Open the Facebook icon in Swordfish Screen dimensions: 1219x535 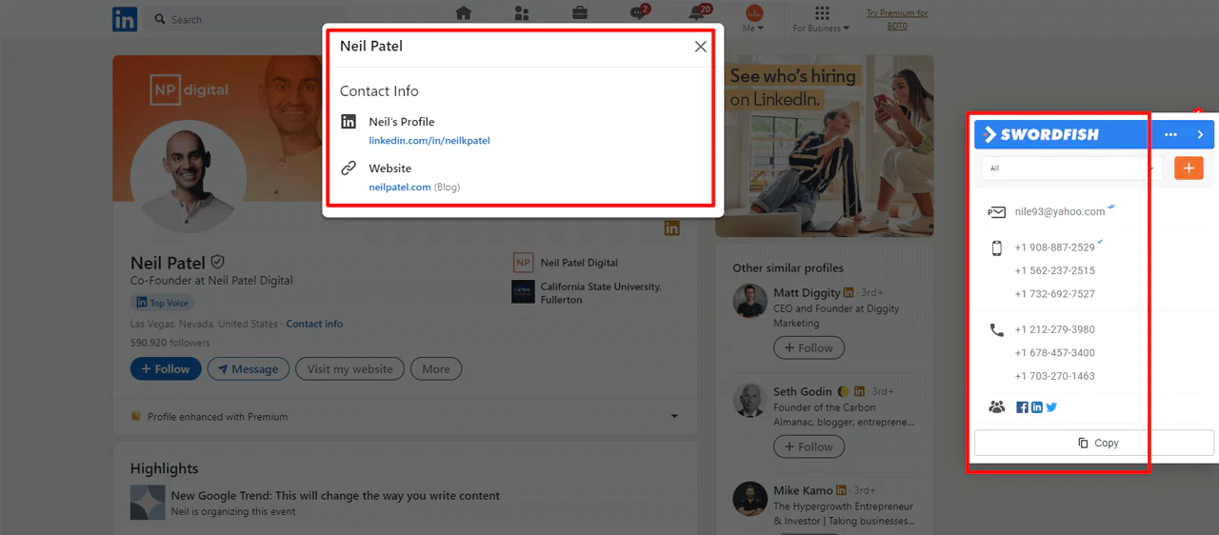tap(1022, 407)
